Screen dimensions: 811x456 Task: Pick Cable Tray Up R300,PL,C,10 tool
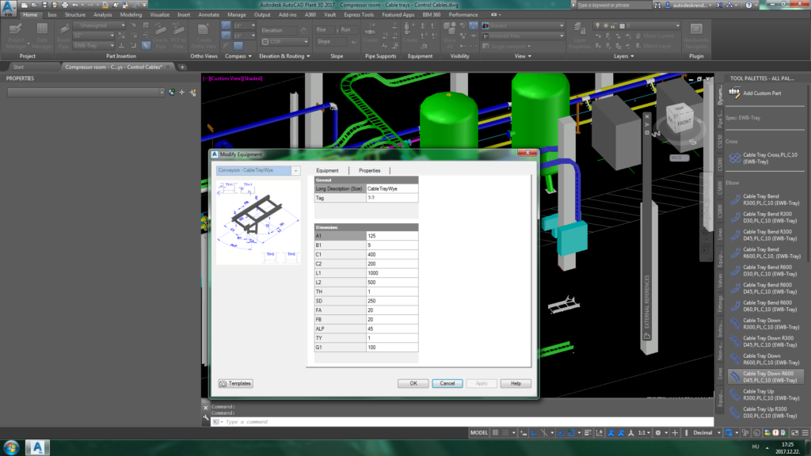pos(766,394)
